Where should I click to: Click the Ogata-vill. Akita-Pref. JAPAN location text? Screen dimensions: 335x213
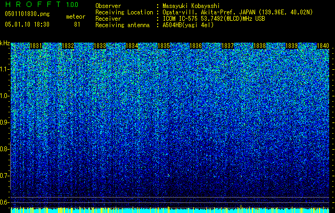point(238,12)
